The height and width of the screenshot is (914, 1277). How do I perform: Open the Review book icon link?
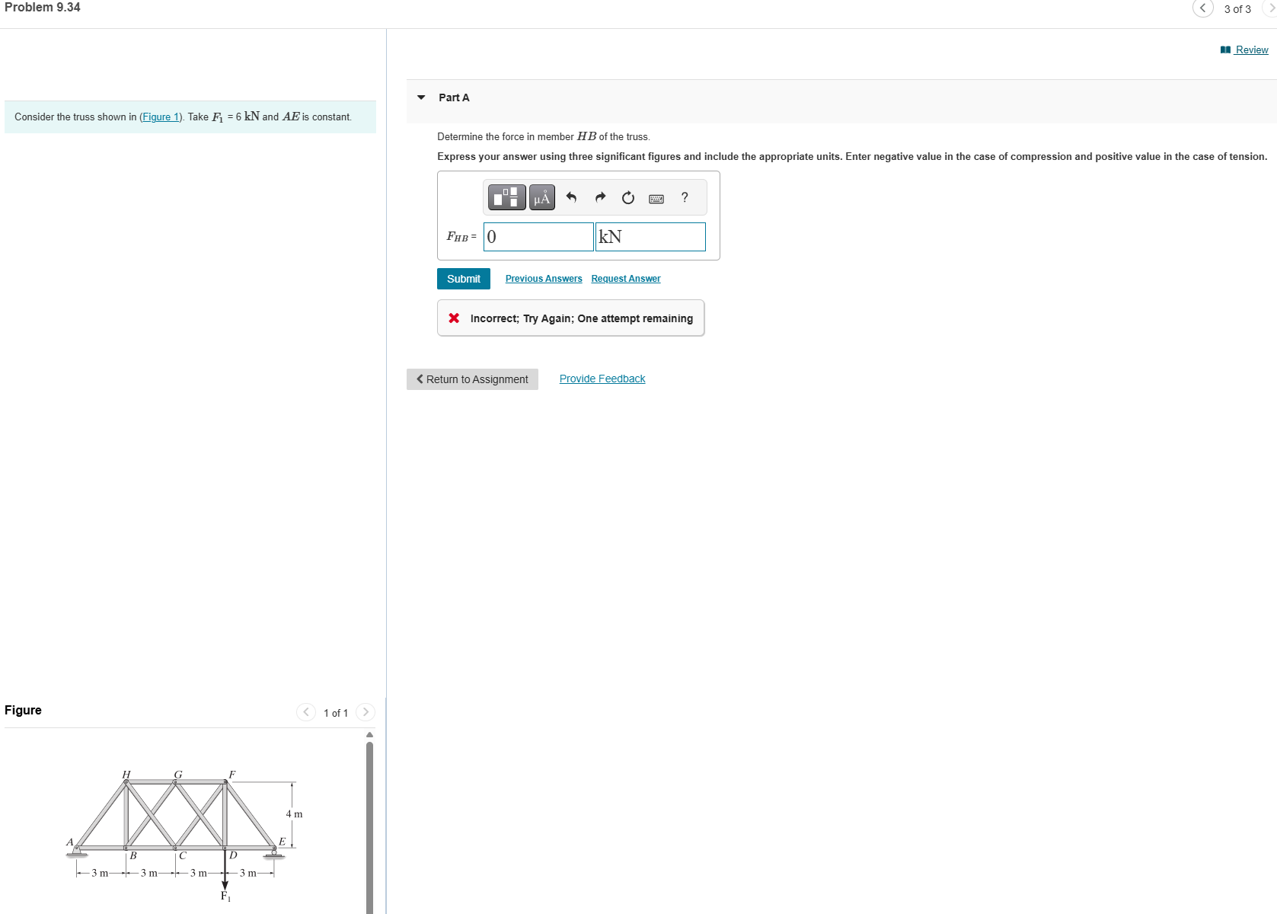[x=1244, y=50]
